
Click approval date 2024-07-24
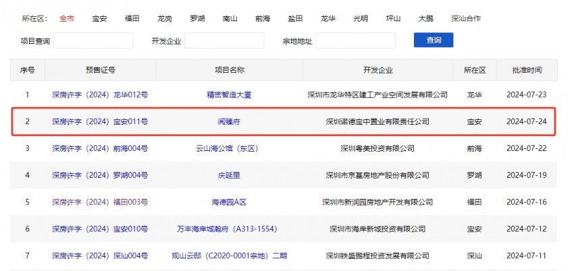(x=527, y=121)
